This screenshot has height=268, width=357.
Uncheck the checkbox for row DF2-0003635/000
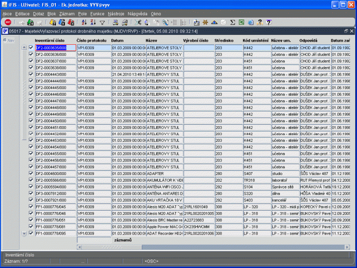pos(31,47)
